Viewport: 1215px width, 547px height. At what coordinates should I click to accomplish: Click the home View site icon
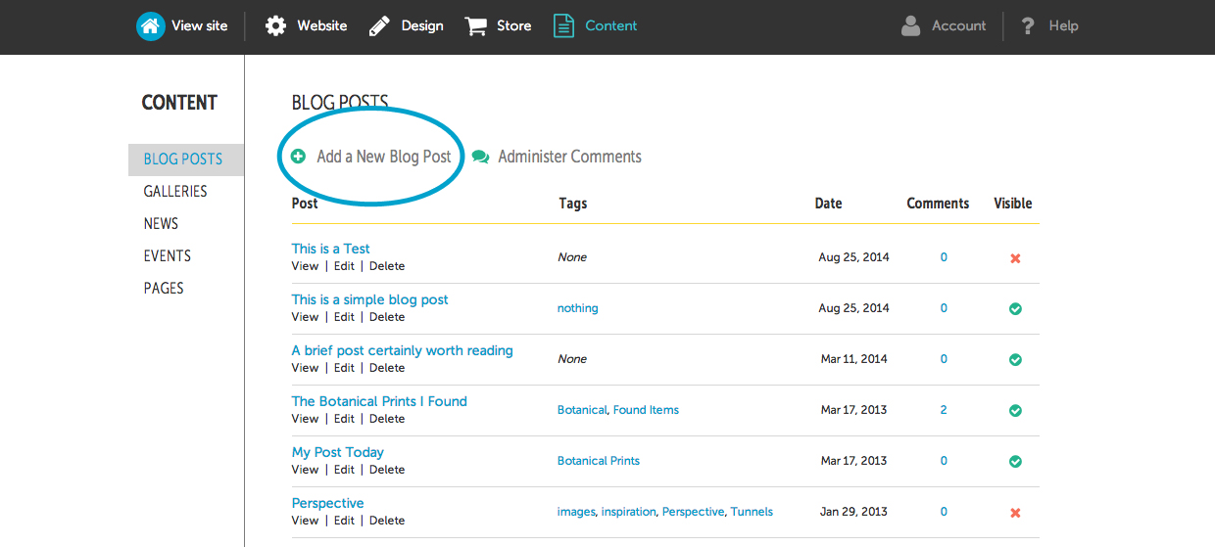[x=150, y=26]
